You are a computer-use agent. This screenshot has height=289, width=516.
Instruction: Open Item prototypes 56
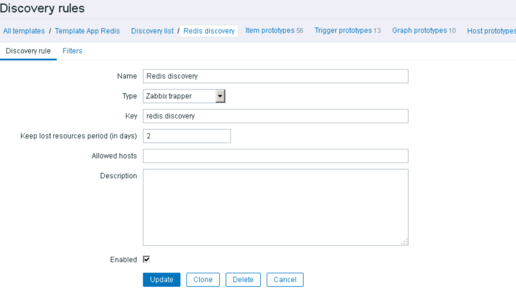click(274, 31)
